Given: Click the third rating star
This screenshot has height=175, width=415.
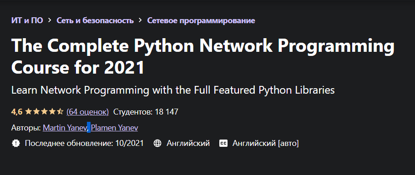Looking at the screenshot, I should 44,111.
